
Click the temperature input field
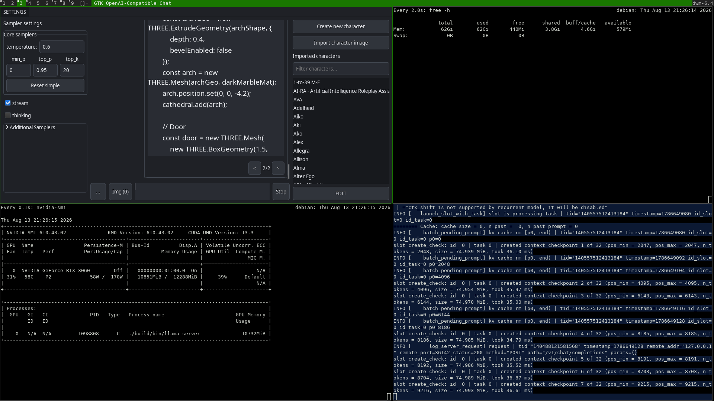pyautogui.click(x=62, y=47)
